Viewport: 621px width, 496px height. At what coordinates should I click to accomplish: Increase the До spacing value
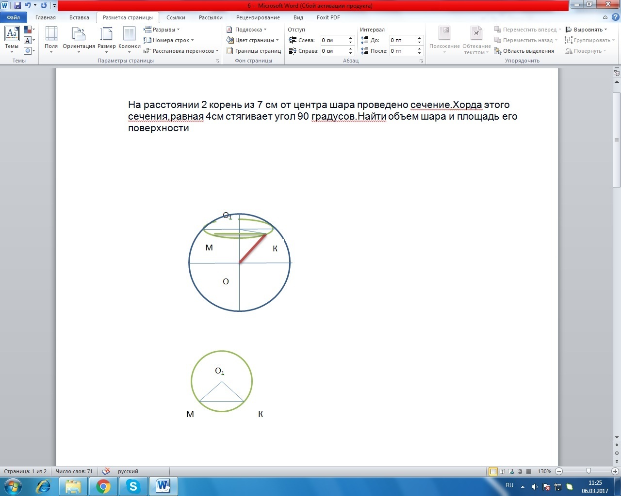(420, 38)
